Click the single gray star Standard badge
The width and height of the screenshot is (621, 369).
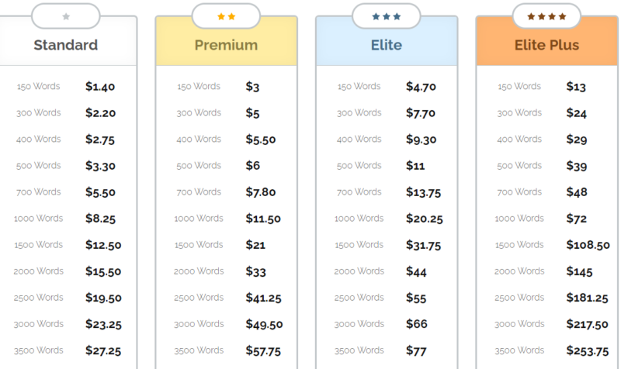(x=66, y=16)
